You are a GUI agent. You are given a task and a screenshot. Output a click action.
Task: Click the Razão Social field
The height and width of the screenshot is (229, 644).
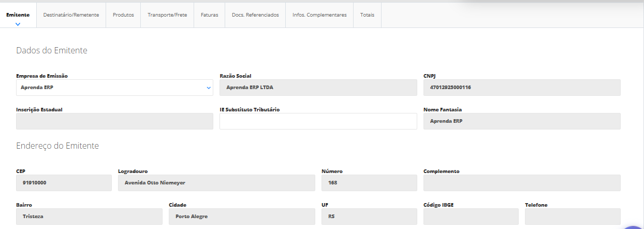click(x=318, y=88)
